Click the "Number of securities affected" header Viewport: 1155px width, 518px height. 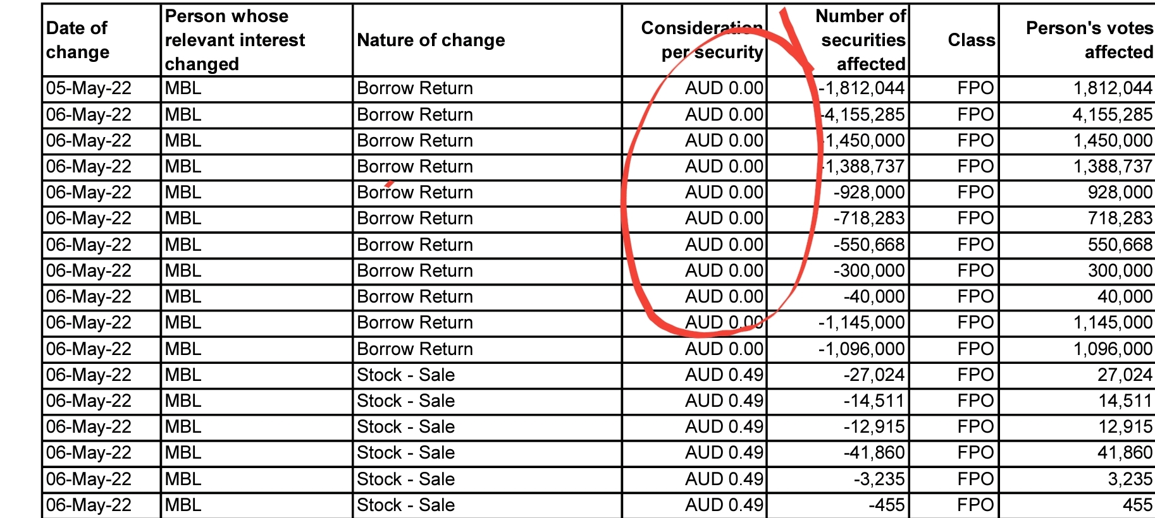point(862,40)
